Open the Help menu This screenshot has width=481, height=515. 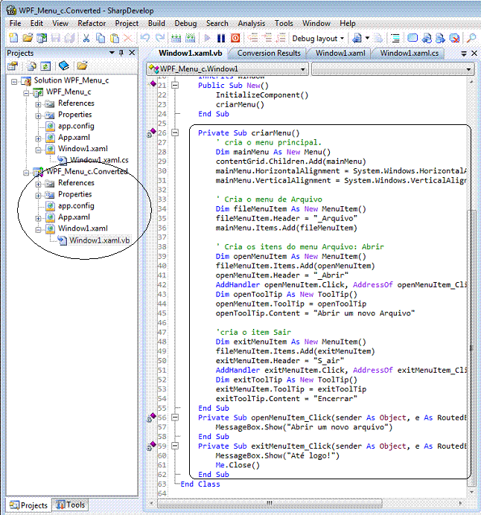click(348, 23)
